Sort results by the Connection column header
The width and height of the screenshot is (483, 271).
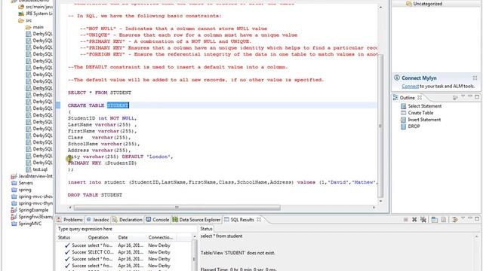pos(161,238)
